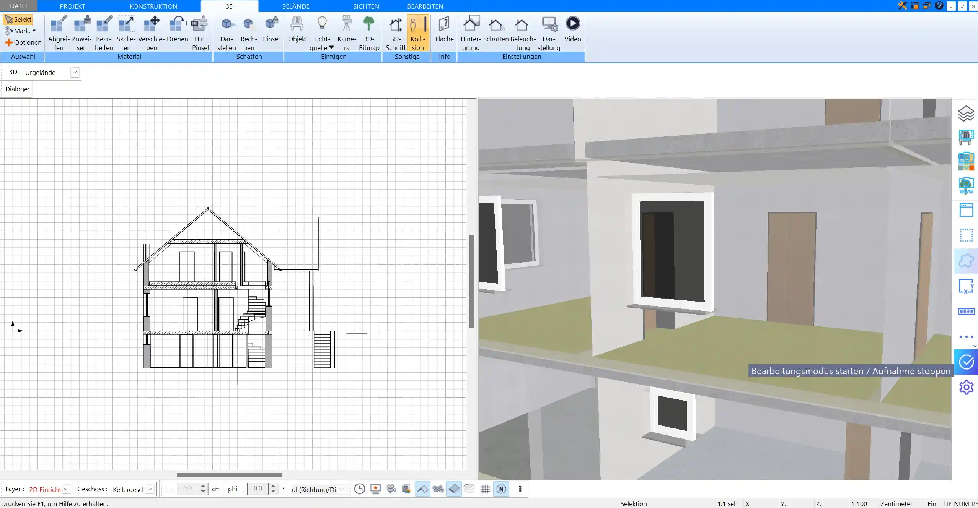Screen dimensions: 978x508
Task: Toggle the Selekt tool
Action: point(18,19)
